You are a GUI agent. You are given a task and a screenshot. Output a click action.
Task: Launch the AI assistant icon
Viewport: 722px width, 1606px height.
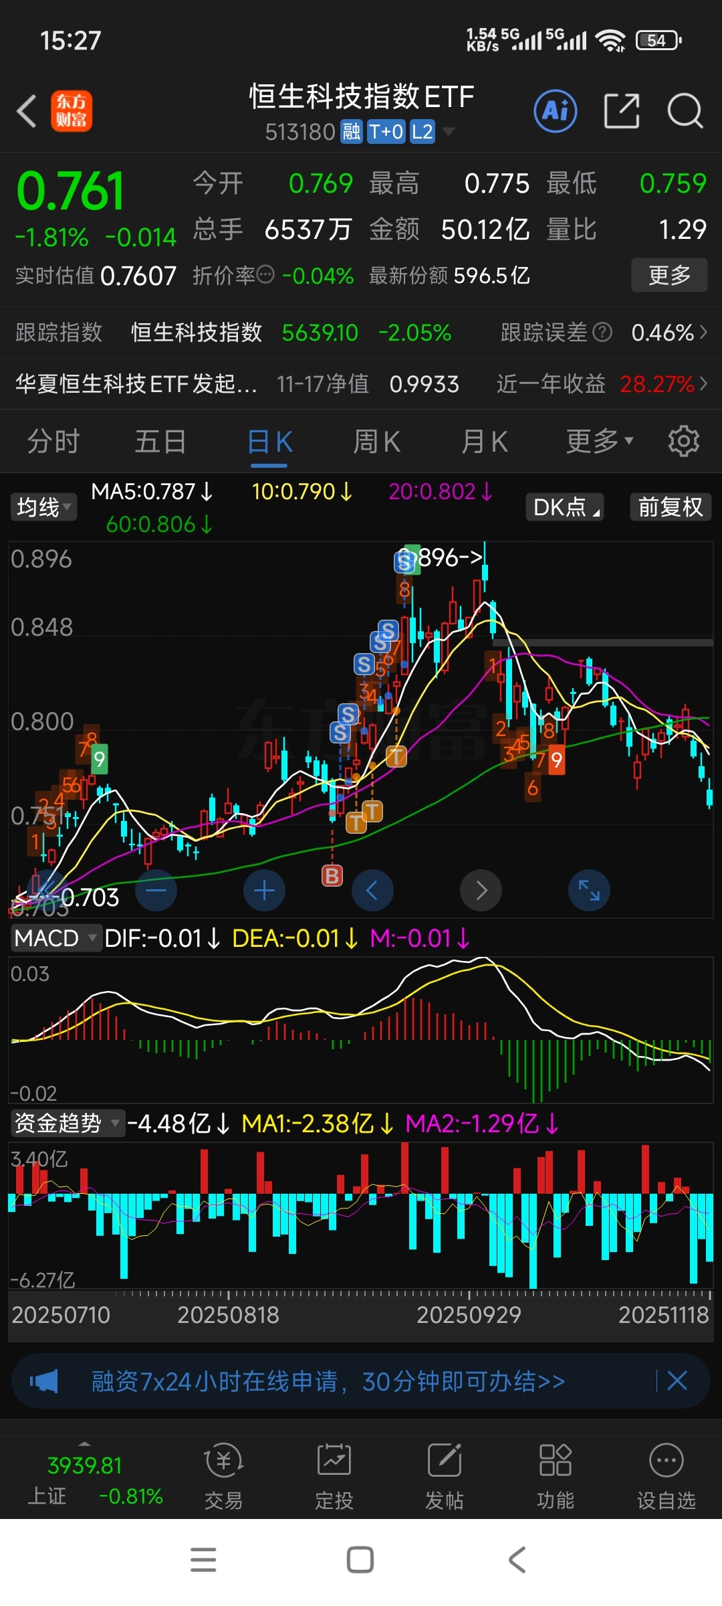point(556,110)
